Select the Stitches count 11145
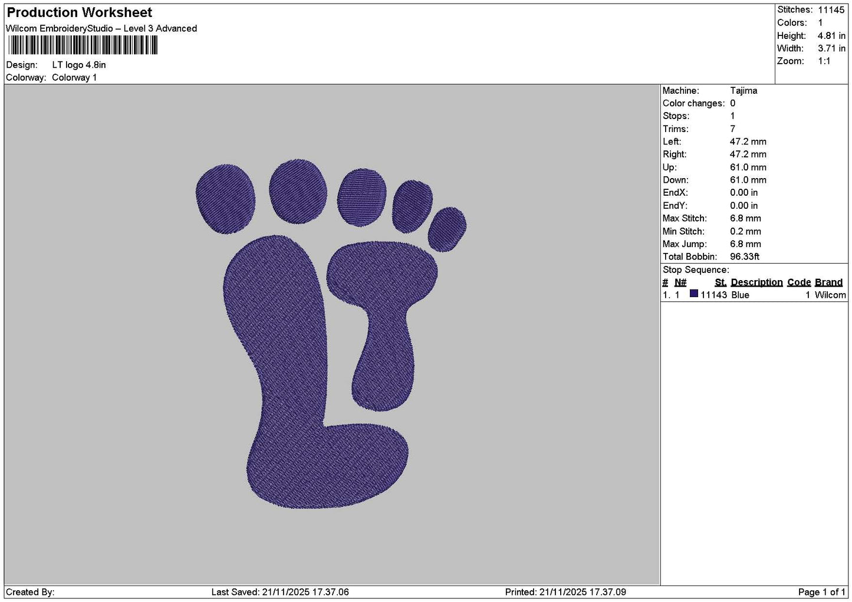The width and height of the screenshot is (852, 602). point(831,9)
